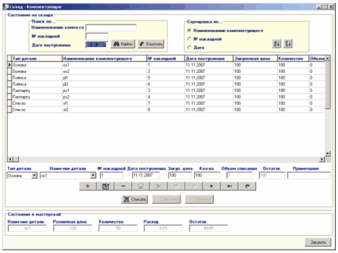Image resolution: width=338 pixels, height=253 pixels.
Task: Click the Кол-во edit field
Action: pyautogui.click(x=207, y=175)
